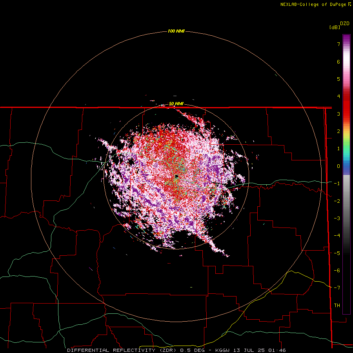Click the -3 value on the dB scale
Viewport: 353px width, 353px height.
337,218
